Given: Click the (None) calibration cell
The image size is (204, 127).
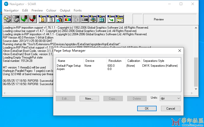Looking at the screenshot, I should coord(131,66).
